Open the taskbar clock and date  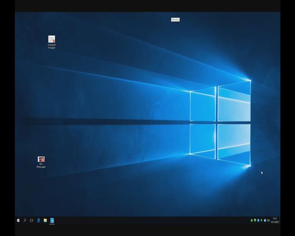[x=275, y=220]
